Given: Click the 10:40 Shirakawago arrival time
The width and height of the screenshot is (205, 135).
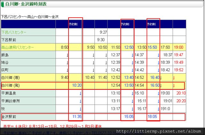Looking at the screenshot, I should pyautogui.click(x=90, y=78).
